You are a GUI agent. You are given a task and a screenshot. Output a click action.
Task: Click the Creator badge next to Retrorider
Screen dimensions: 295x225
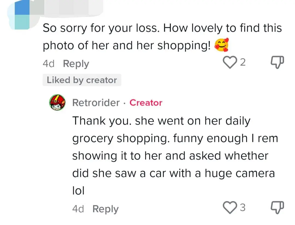coord(146,103)
